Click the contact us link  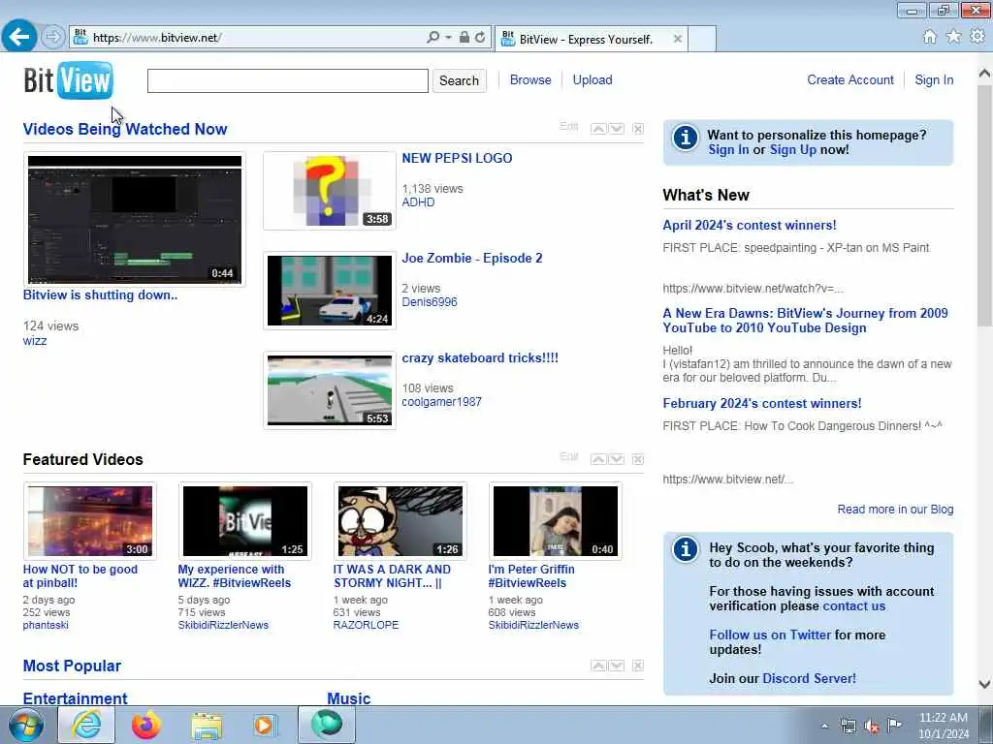pyautogui.click(x=853, y=605)
